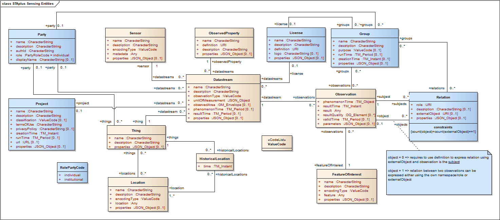Image resolution: width=500 pixels, height=220 pixels.
Task: Click 'time :TM_Instant' in HistoricalLocation
Action: [x=218, y=166]
